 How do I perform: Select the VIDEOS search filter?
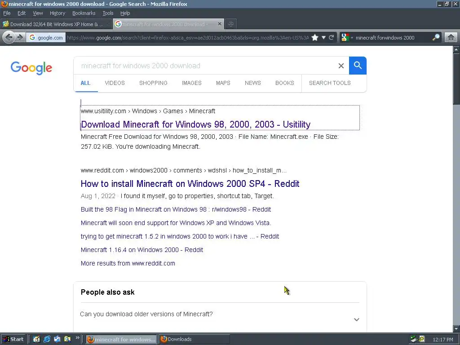[x=115, y=83]
